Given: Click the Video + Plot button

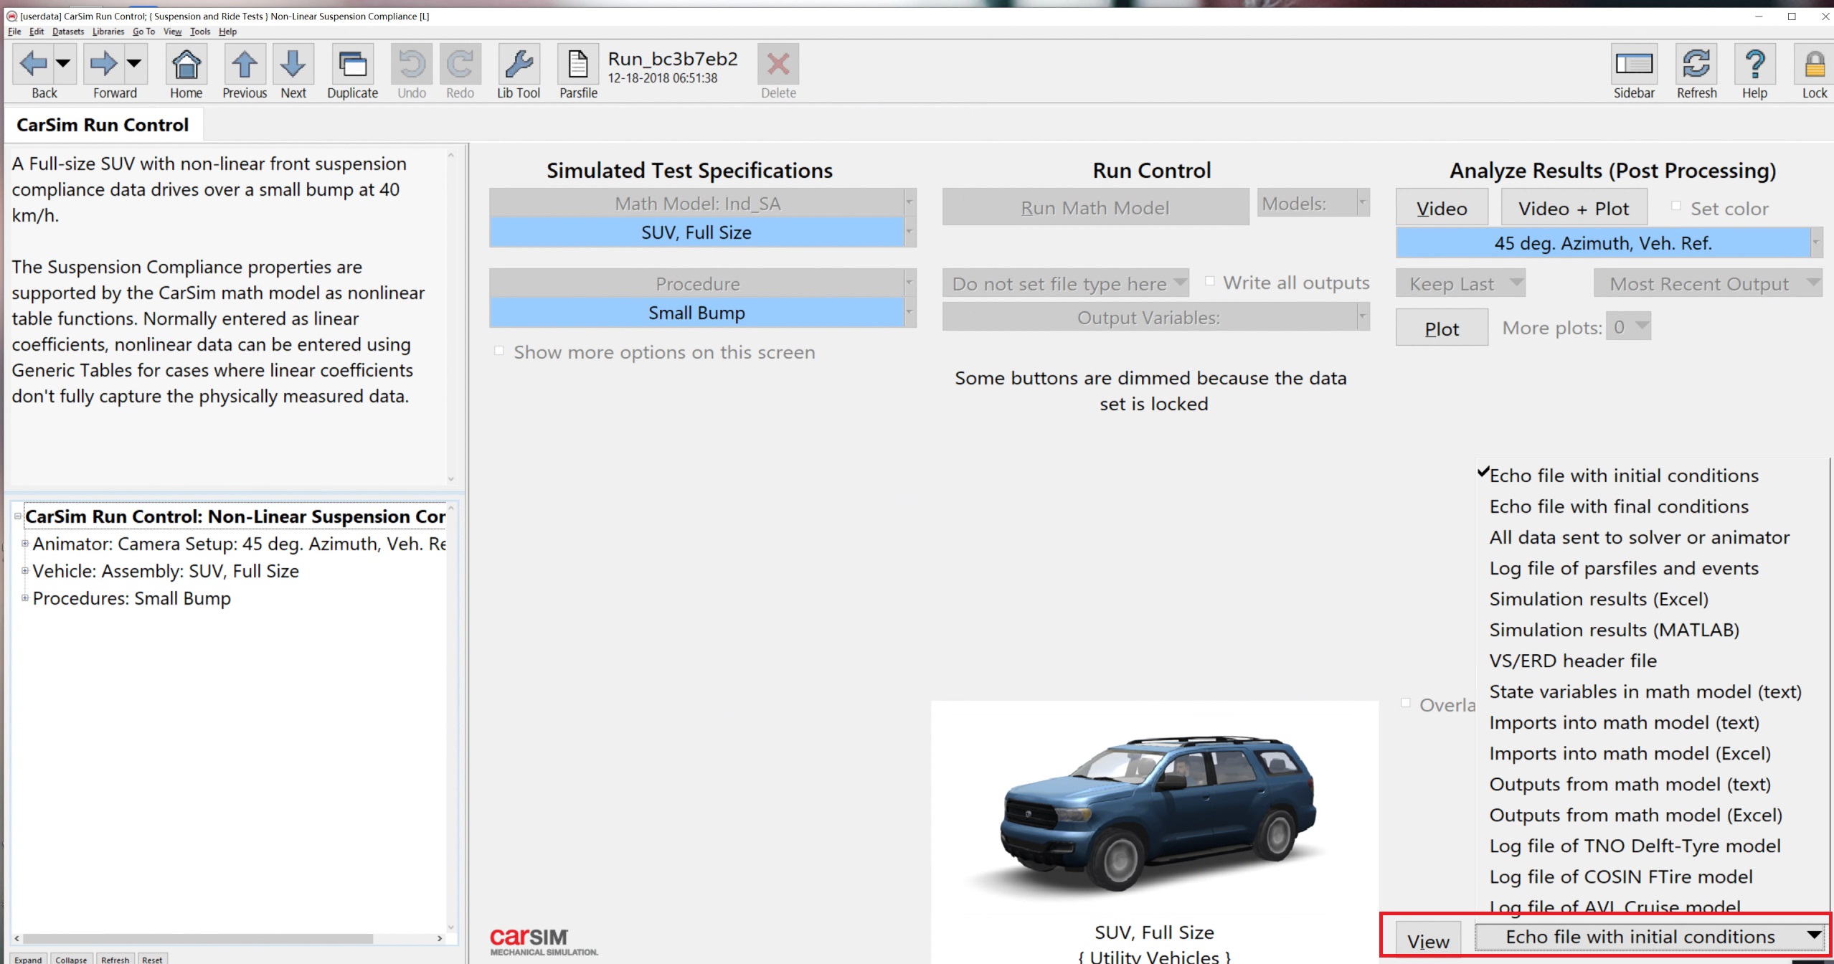Looking at the screenshot, I should [x=1573, y=208].
